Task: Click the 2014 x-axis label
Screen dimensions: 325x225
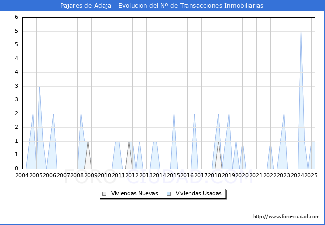Action: [x=160, y=175]
